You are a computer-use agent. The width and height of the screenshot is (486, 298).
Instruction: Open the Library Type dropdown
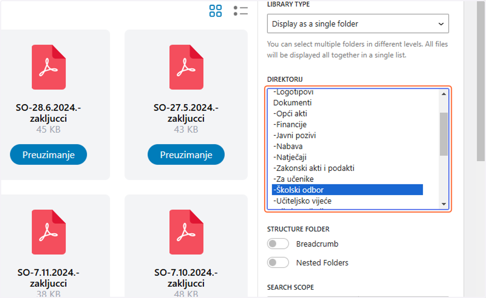(x=358, y=24)
